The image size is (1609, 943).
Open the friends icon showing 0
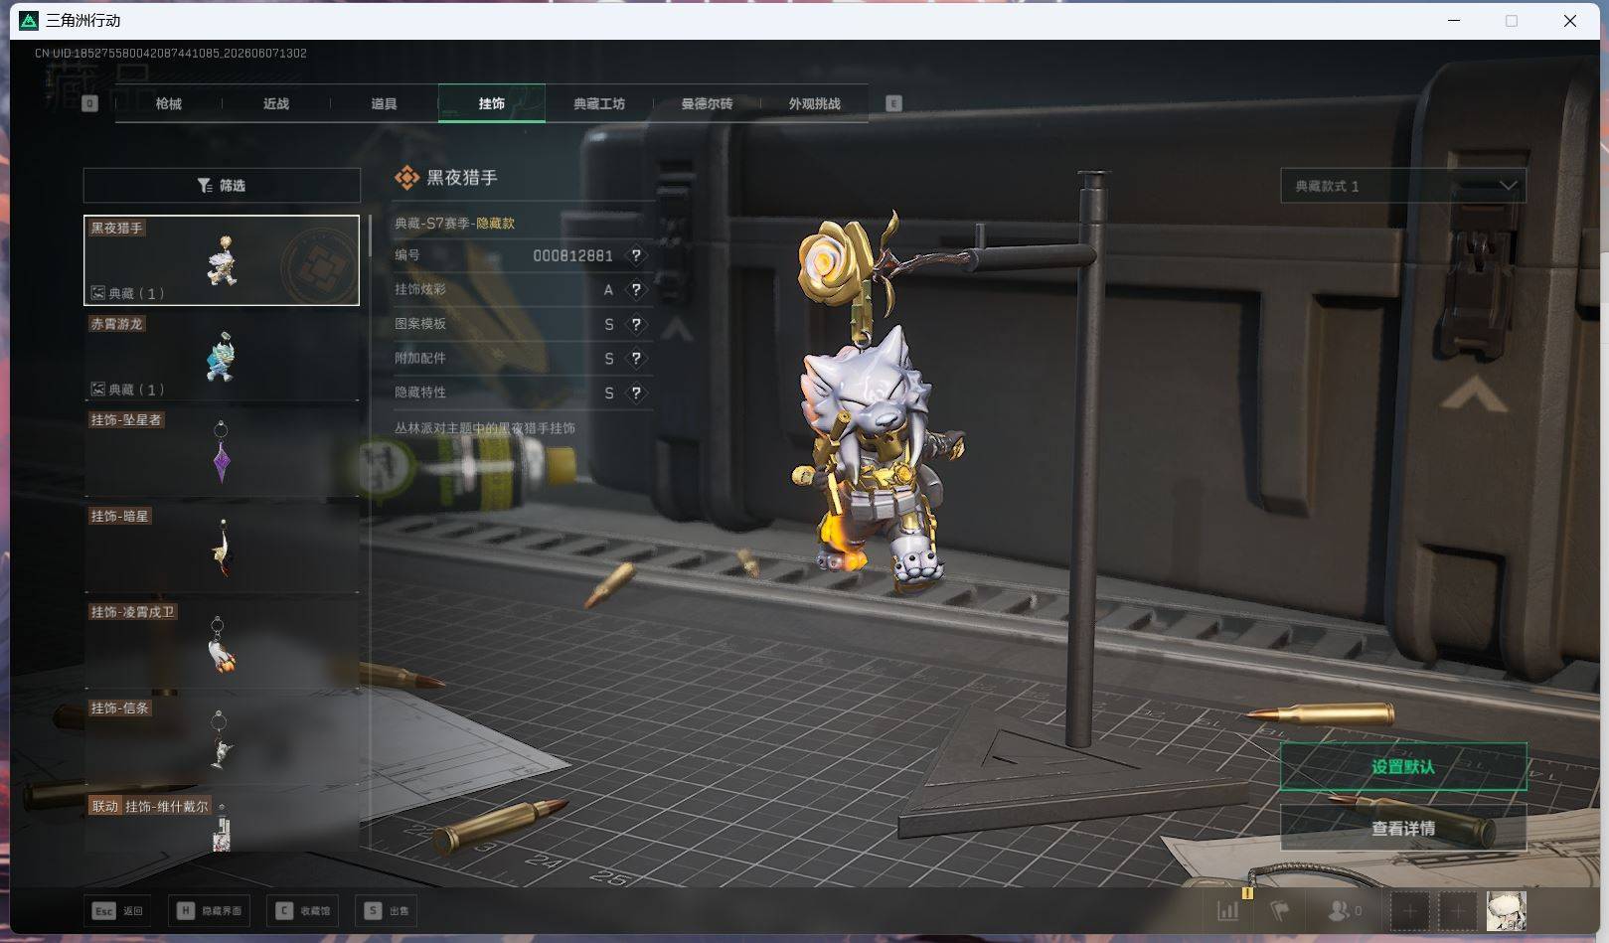[1345, 910]
